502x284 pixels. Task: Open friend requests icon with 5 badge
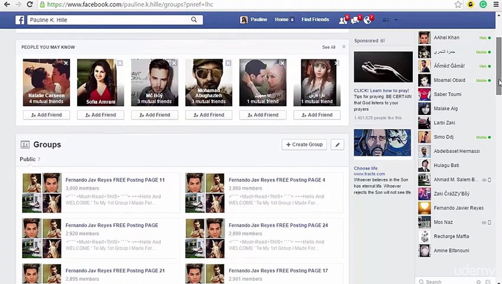click(343, 20)
